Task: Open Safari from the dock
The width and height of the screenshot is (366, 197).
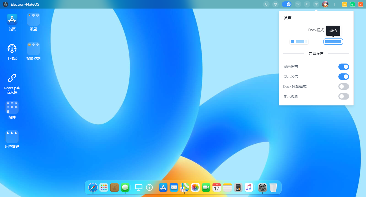Action: click(93, 187)
